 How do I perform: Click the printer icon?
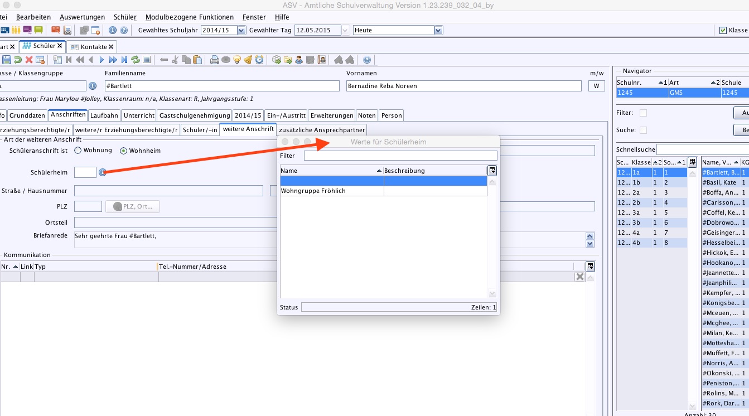pyautogui.click(x=214, y=60)
